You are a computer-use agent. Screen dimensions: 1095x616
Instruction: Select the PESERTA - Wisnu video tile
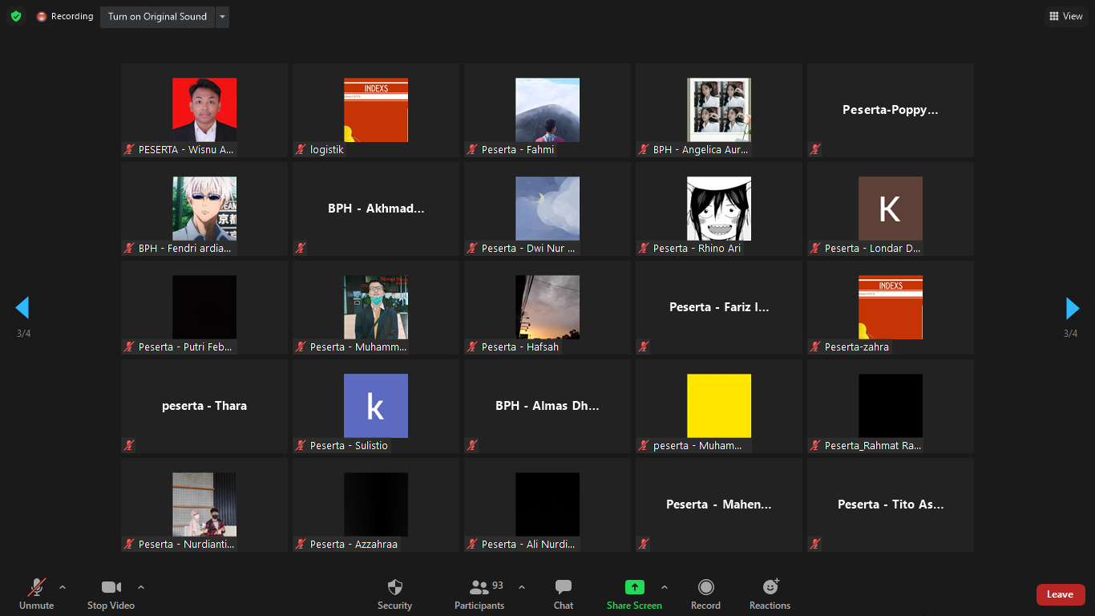[204, 110]
